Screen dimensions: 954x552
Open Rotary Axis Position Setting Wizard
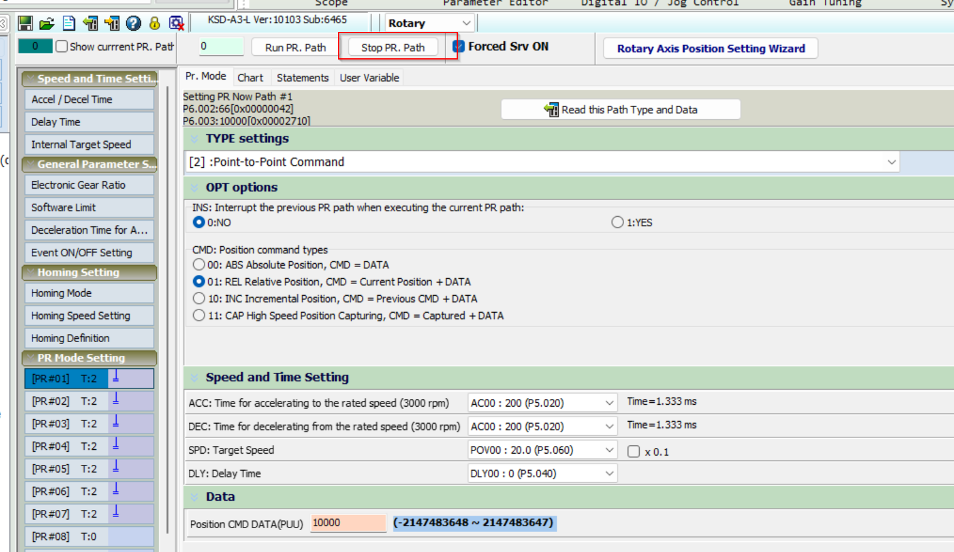click(711, 48)
